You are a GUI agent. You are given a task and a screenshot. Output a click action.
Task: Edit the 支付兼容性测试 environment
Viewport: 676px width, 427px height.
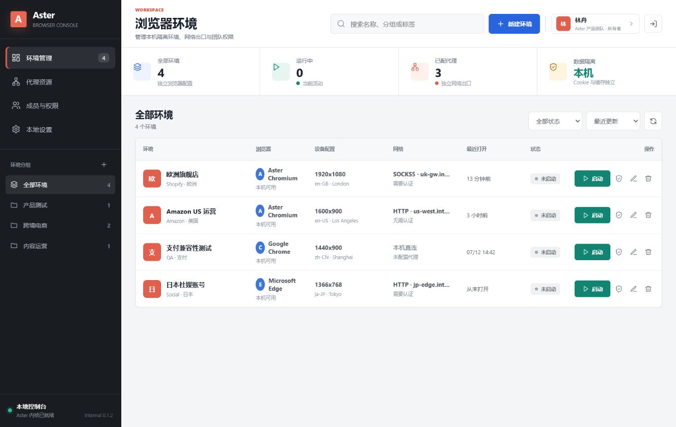(633, 252)
